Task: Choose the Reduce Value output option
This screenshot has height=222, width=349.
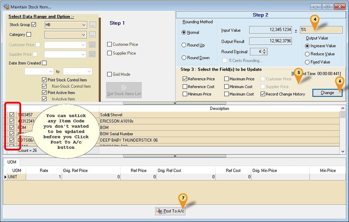Action: click(x=308, y=54)
